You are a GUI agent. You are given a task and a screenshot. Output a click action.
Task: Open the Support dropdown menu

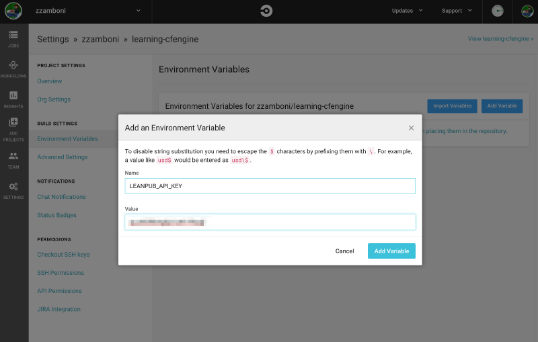(x=457, y=11)
